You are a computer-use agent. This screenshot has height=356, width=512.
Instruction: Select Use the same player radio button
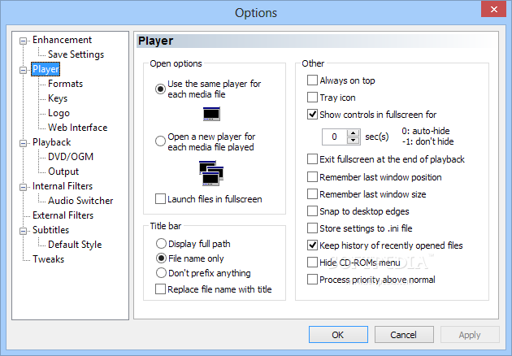tap(160, 89)
